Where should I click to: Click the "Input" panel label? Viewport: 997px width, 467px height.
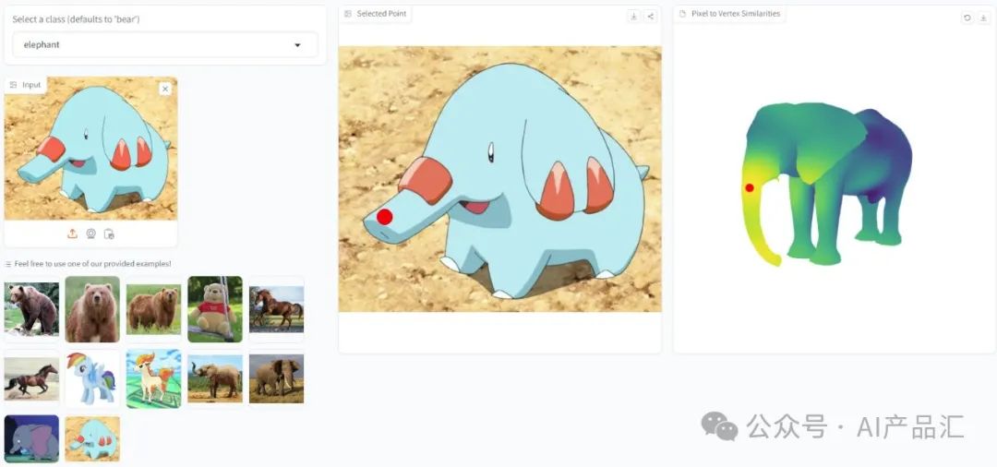(31, 85)
